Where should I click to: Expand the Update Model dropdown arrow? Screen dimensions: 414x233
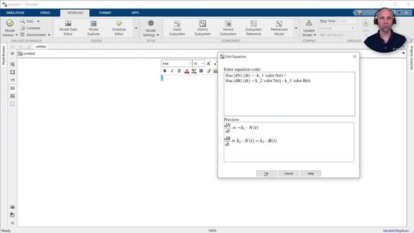[315, 35]
